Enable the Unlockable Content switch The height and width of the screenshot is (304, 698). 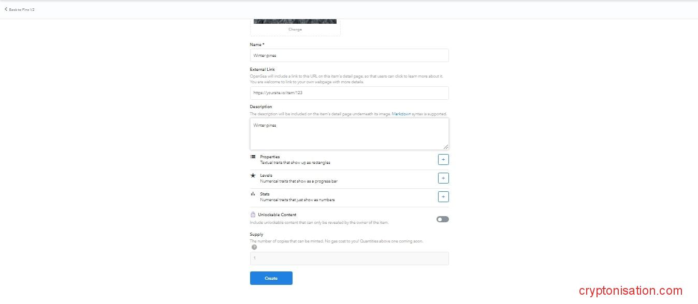pos(442,219)
